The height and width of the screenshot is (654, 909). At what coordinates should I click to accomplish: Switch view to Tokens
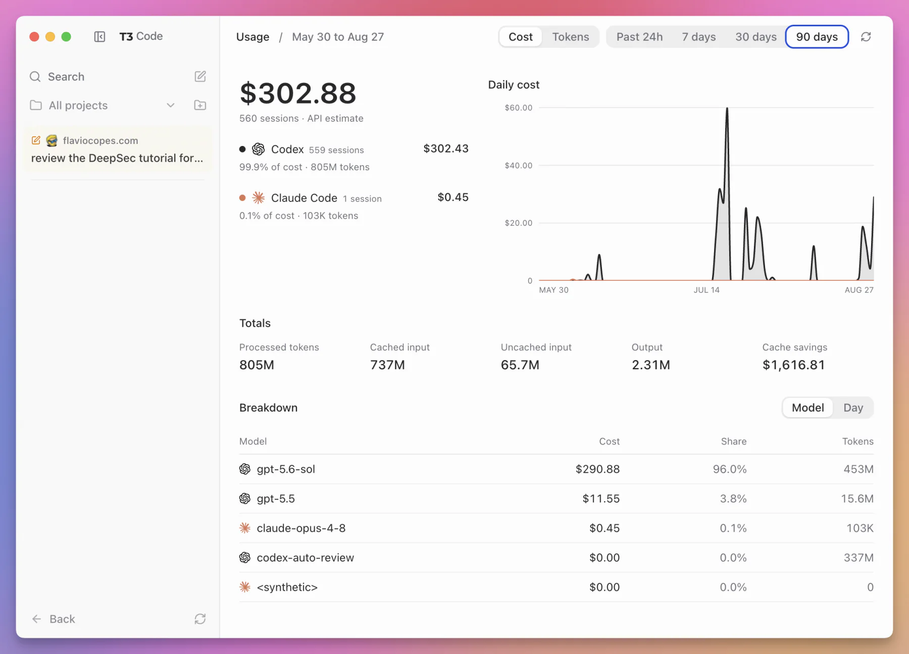571,37
